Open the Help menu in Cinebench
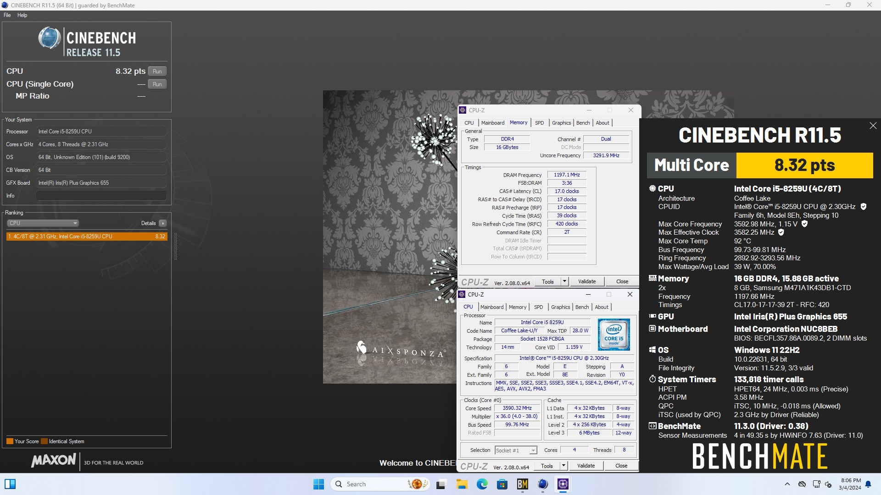The width and height of the screenshot is (881, 495). coord(22,15)
